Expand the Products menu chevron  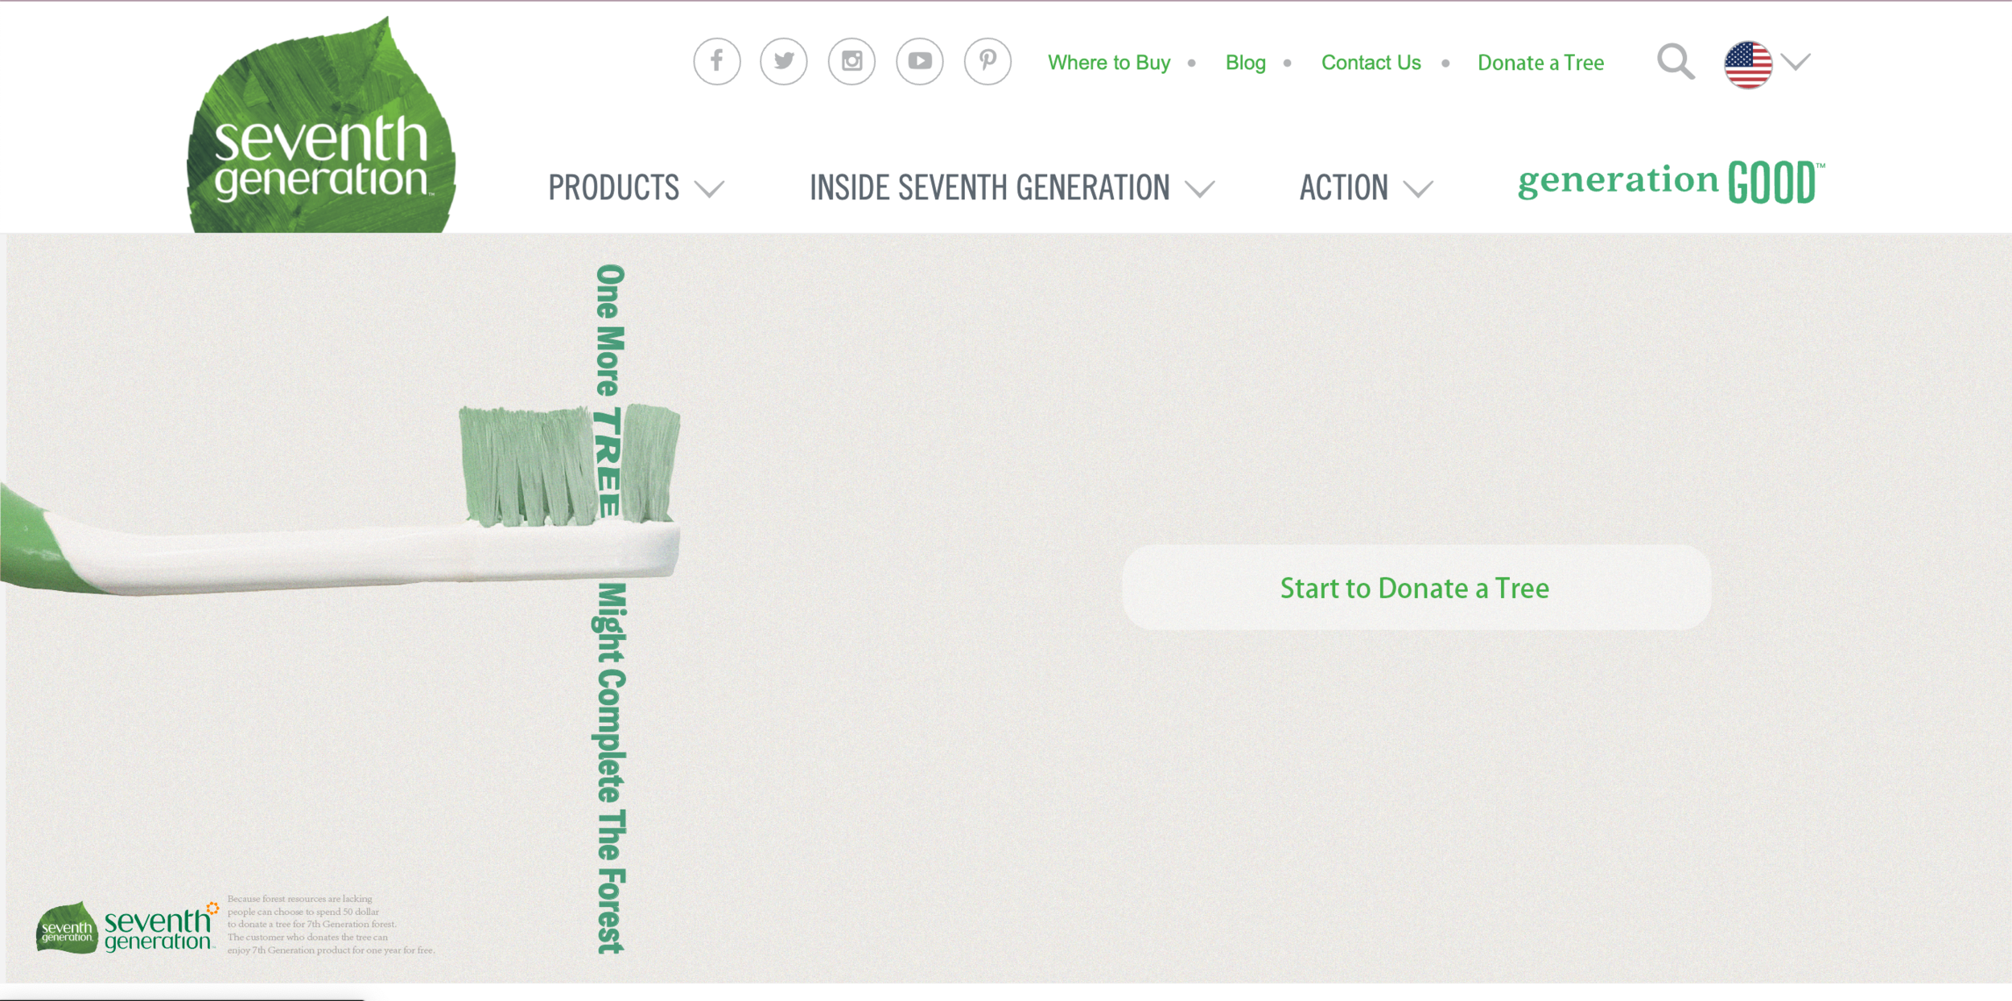coord(709,190)
